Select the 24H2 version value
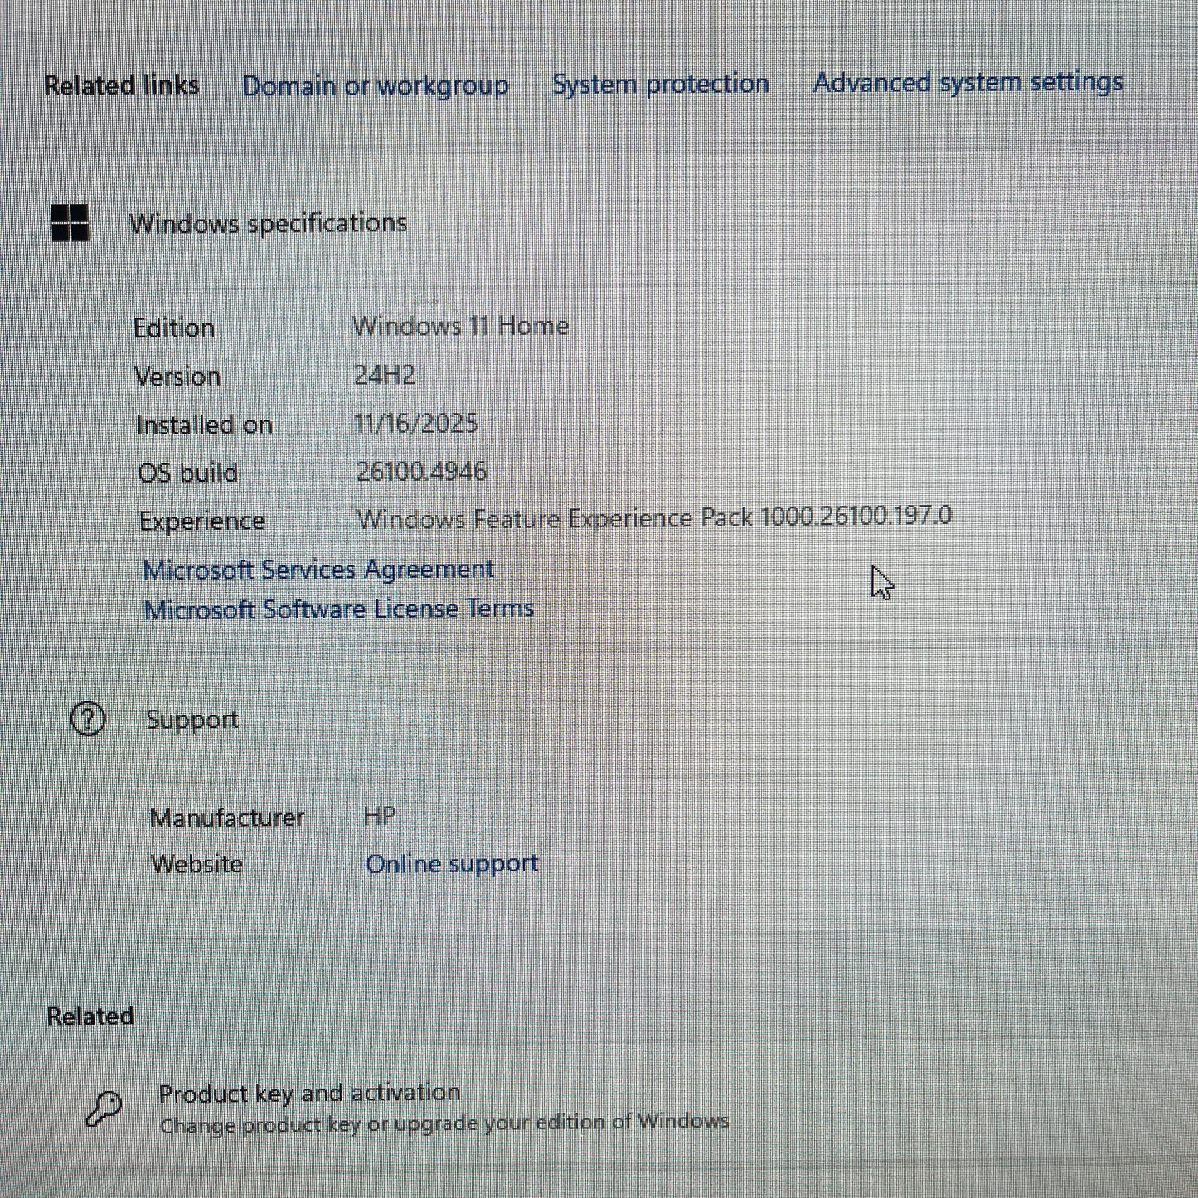Screen dimensions: 1198x1198 [x=383, y=376]
